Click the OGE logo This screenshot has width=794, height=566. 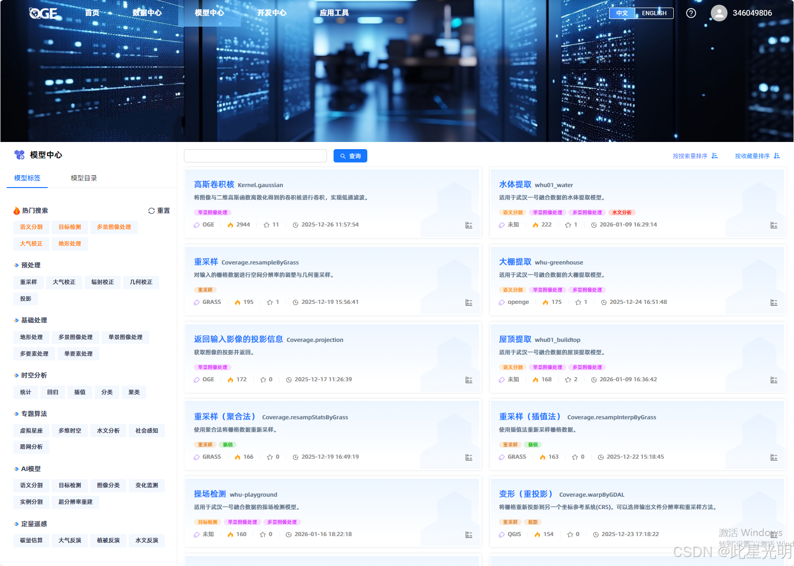click(x=43, y=13)
